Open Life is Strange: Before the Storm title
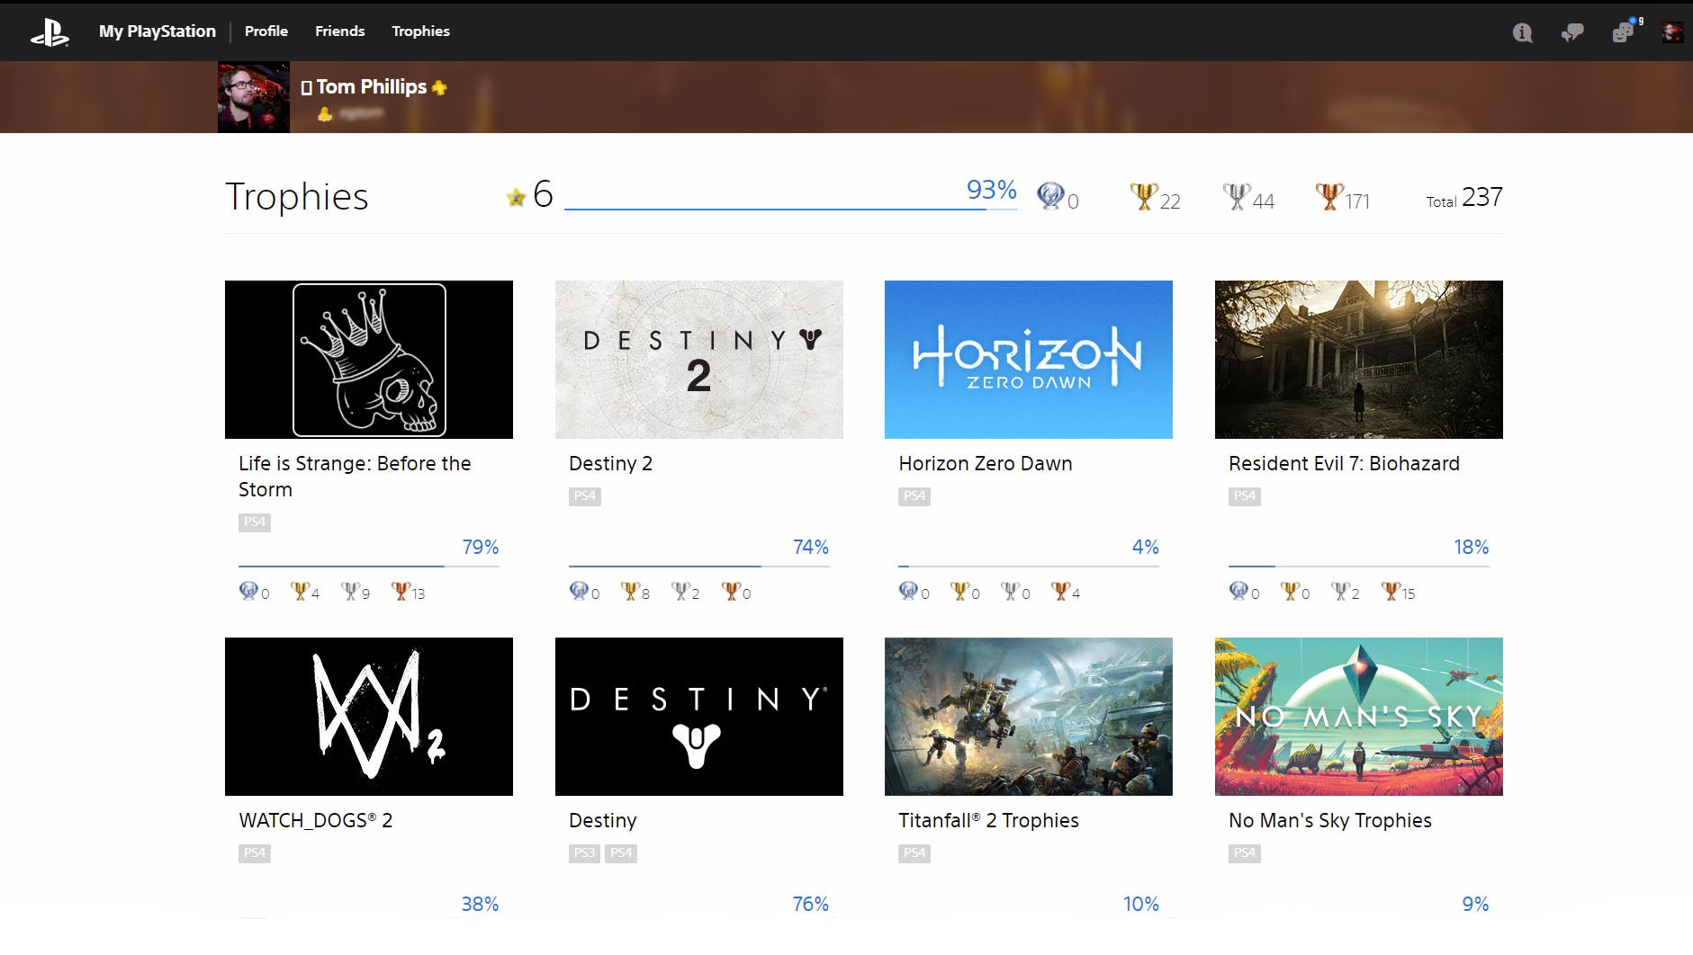The image size is (1693, 955). click(355, 477)
